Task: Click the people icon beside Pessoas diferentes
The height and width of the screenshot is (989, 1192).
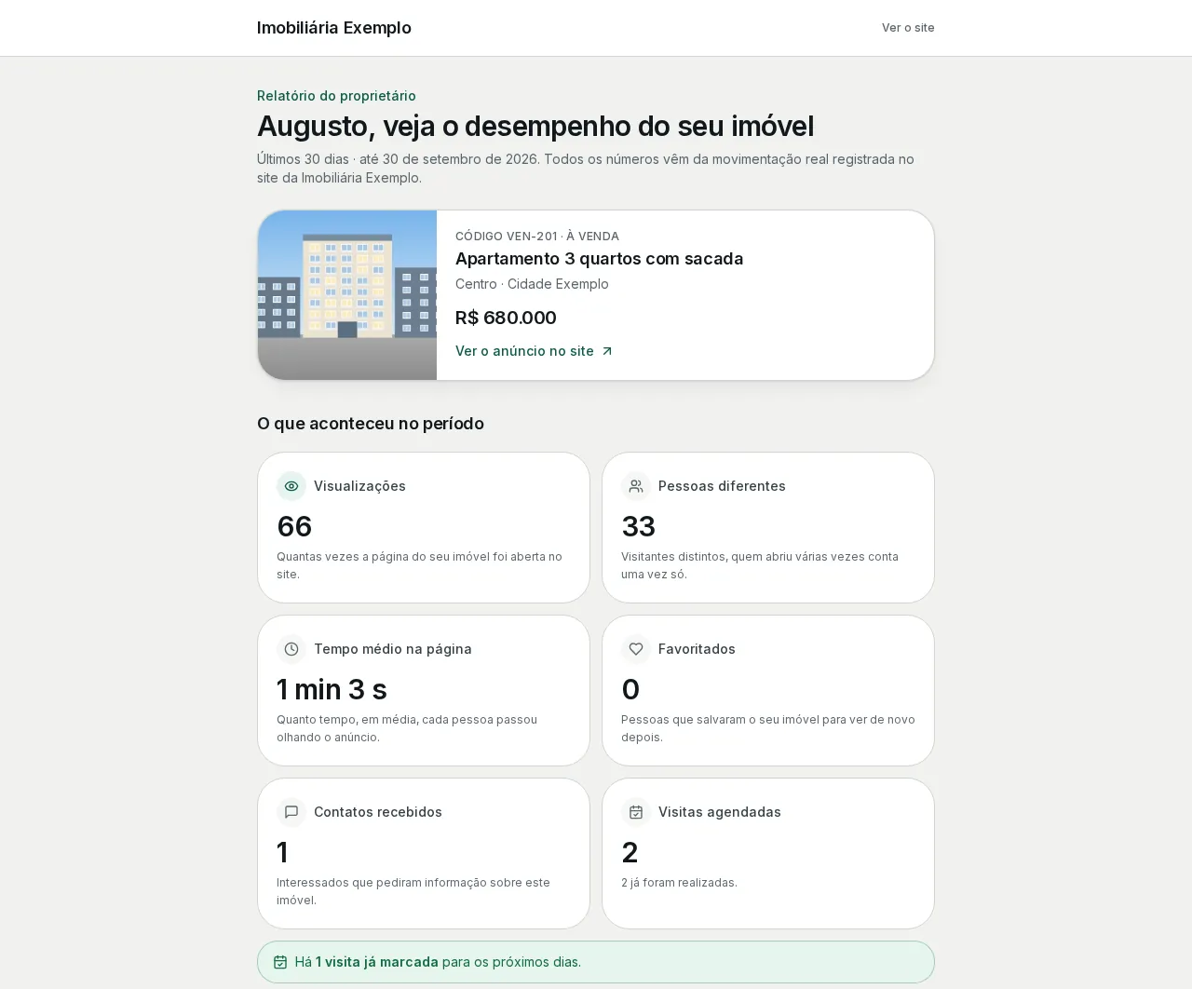Action: [636, 486]
